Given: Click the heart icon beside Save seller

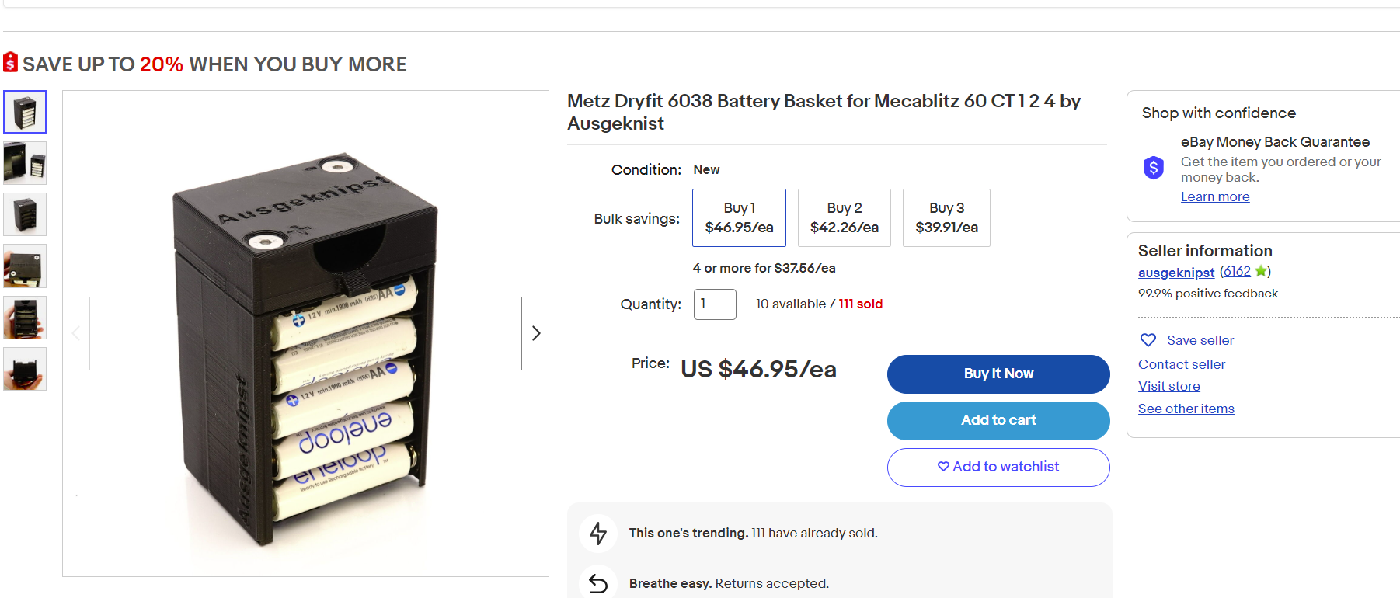Looking at the screenshot, I should 1148,340.
